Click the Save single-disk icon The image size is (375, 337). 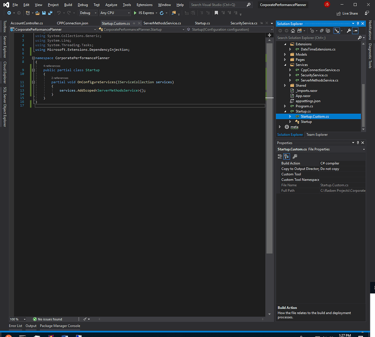(44, 13)
